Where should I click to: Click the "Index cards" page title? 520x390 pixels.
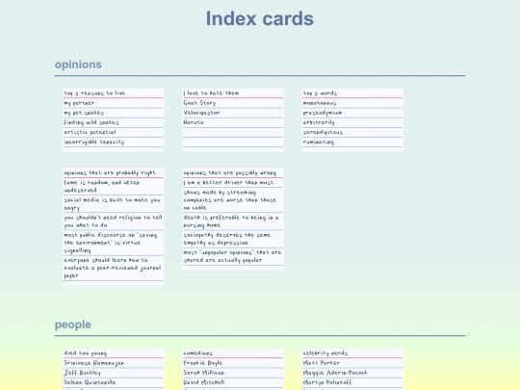(x=260, y=18)
